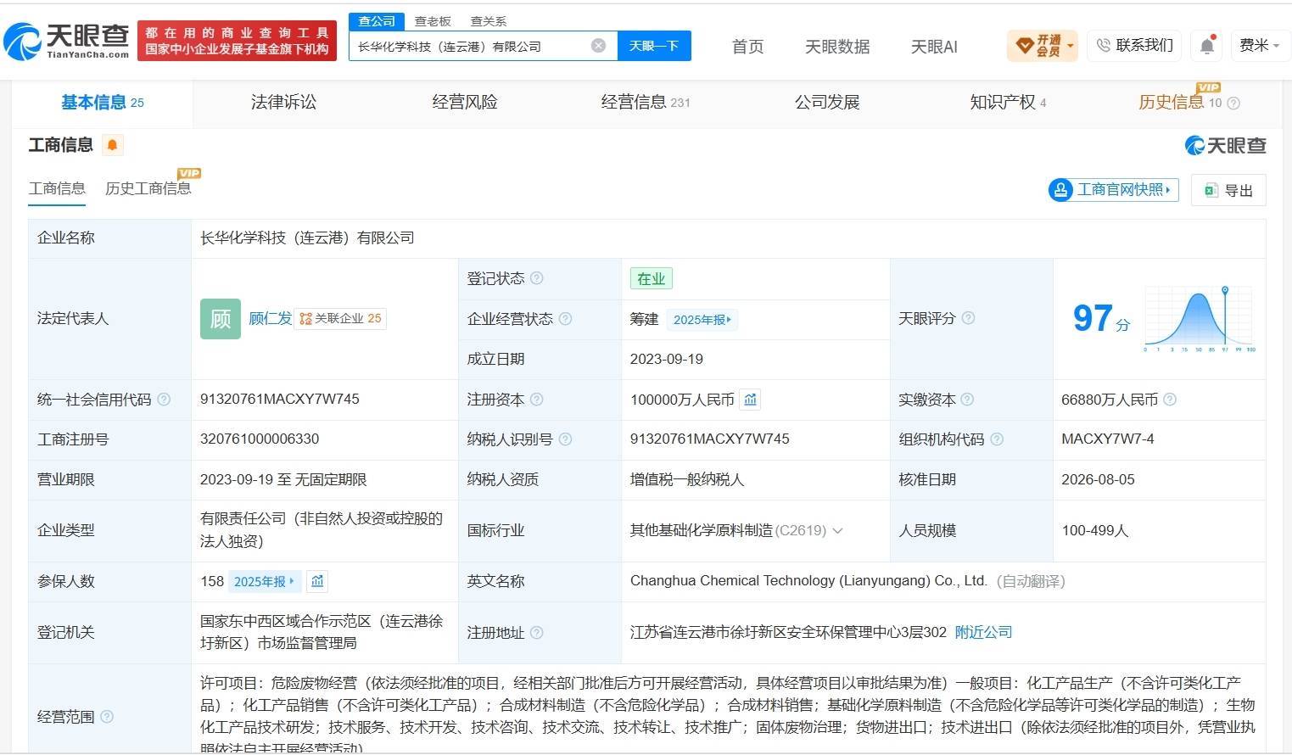Click the 导出 export button
This screenshot has height=755, width=1292.
[x=1228, y=190]
